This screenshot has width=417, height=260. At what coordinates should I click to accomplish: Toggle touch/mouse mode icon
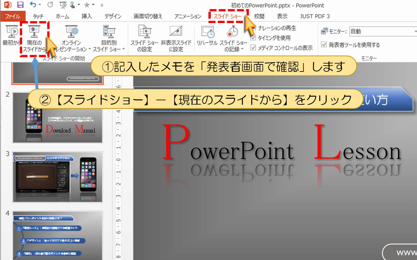72,5
